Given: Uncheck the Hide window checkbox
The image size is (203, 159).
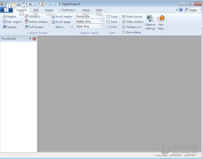Looking at the screenshot, I should tap(123, 22).
